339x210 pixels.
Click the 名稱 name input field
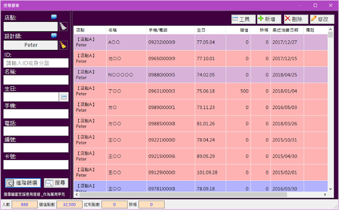tap(36, 80)
